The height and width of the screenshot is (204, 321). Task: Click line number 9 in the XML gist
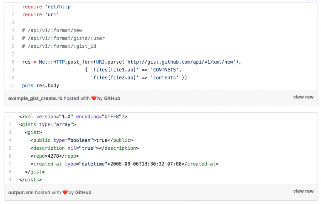pos(10,180)
